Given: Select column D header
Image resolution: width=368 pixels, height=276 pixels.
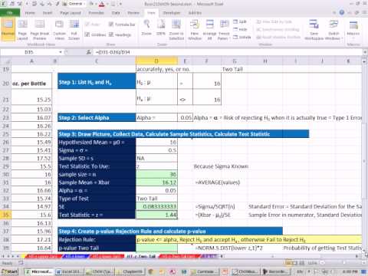Looking at the screenshot, I should pyautogui.click(x=156, y=61).
